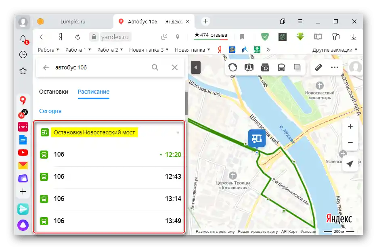Open Yandex Я bookmark
The width and height of the screenshot is (377, 249).
pyautogui.click(x=220, y=50)
